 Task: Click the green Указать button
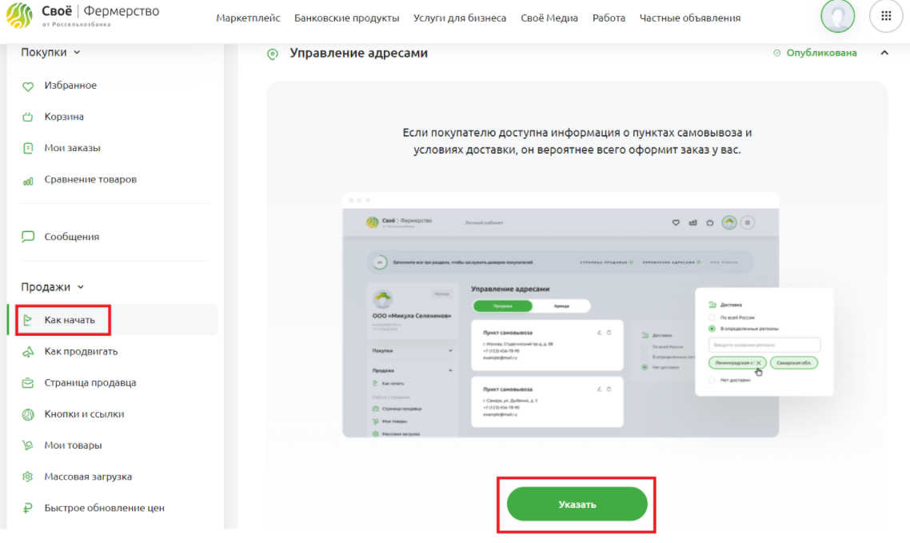point(577,504)
